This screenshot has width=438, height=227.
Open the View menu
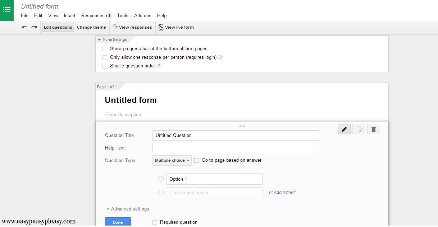(x=53, y=15)
